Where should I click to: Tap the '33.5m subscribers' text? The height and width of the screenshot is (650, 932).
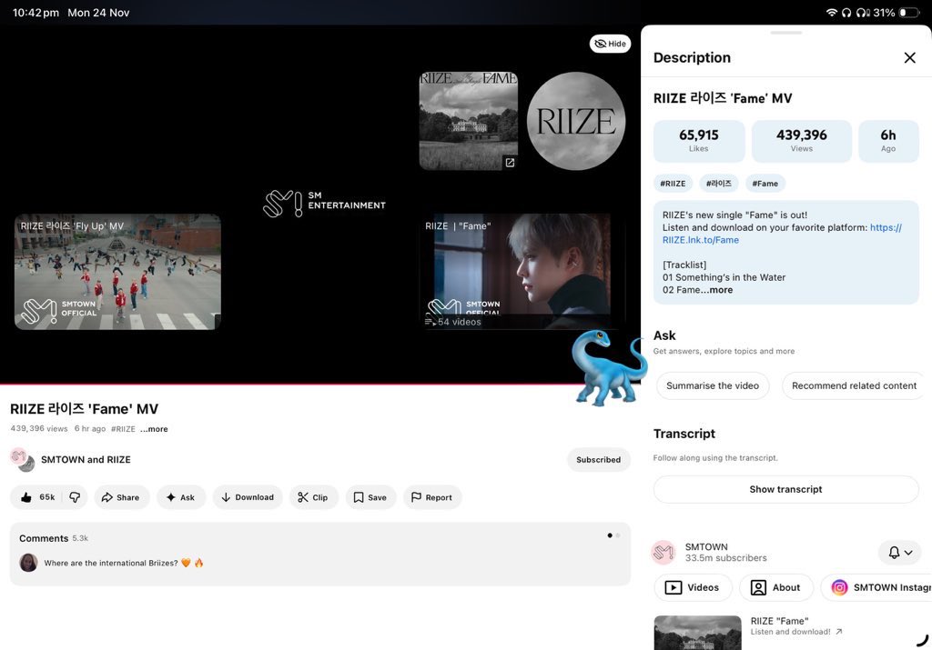pyautogui.click(x=725, y=558)
